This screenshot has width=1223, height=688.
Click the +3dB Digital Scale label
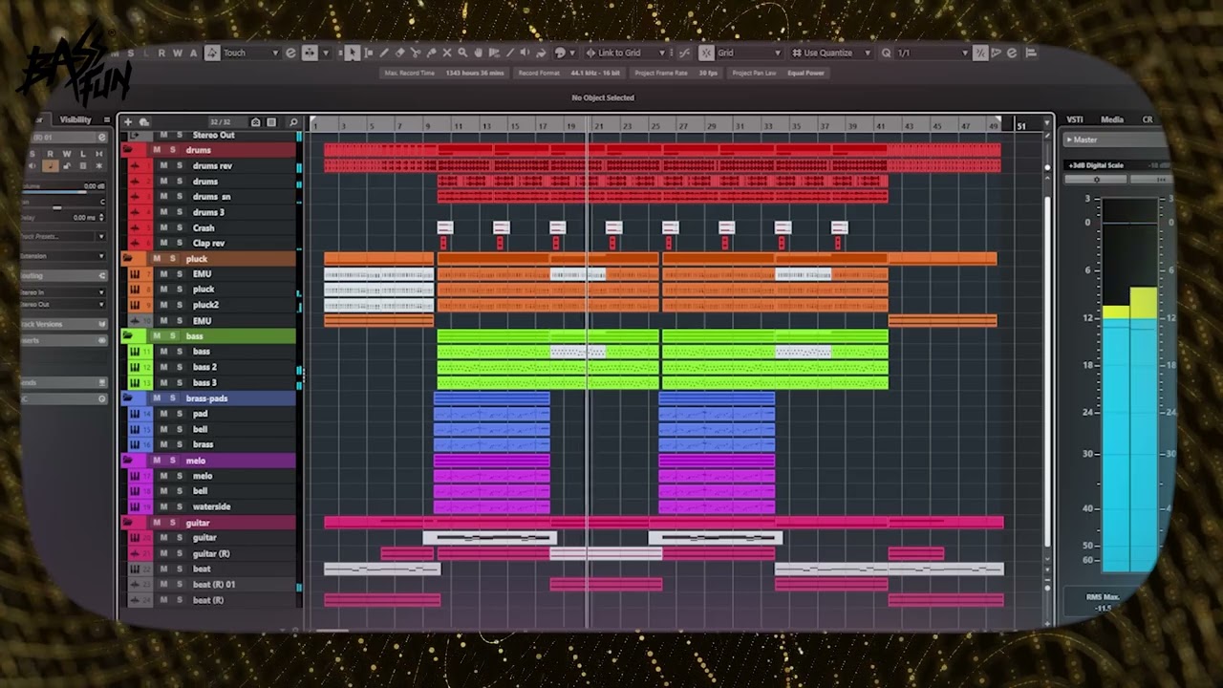1096,165
